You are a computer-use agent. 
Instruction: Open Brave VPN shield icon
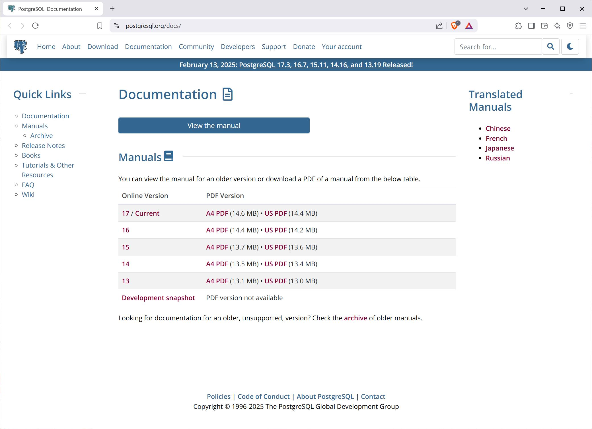tap(570, 26)
